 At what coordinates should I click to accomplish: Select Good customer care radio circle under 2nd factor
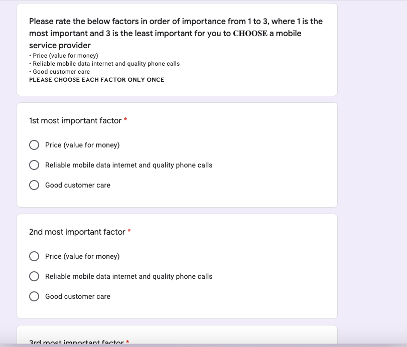pyautogui.click(x=34, y=296)
